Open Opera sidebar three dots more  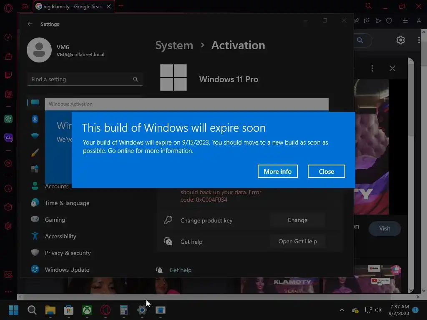(x=8, y=291)
